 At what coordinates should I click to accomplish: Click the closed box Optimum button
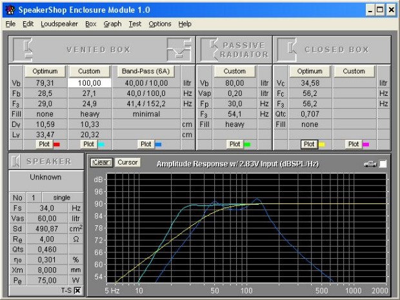[310, 71]
